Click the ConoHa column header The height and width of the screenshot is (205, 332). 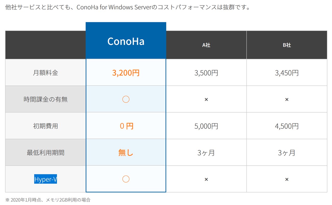pyautogui.click(x=126, y=41)
